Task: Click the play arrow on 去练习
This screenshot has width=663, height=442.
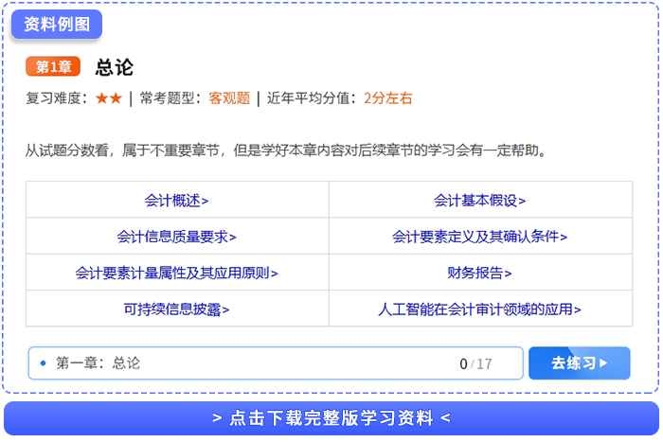Action: (603, 363)
